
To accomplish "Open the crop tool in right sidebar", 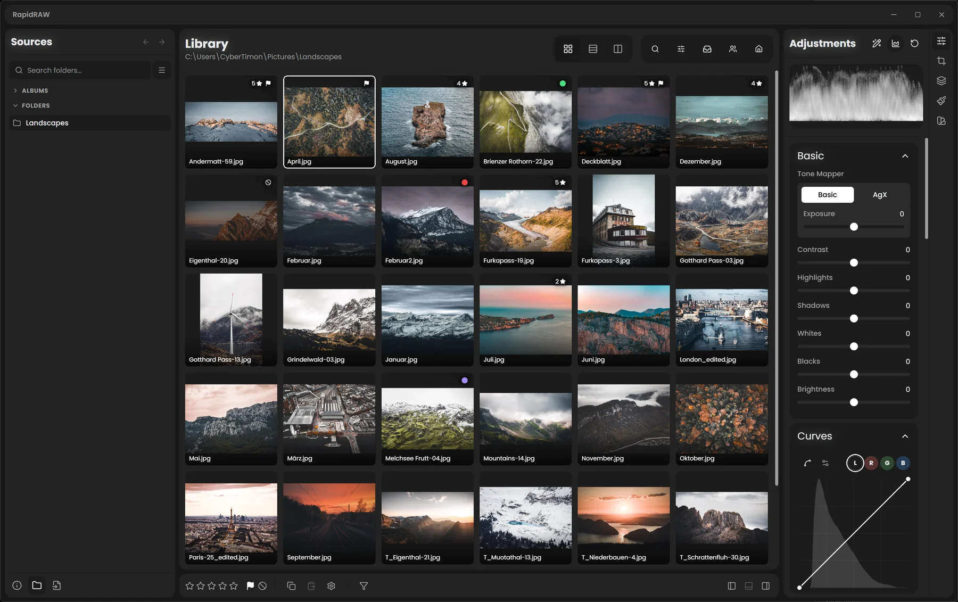I will pos(941,61).
